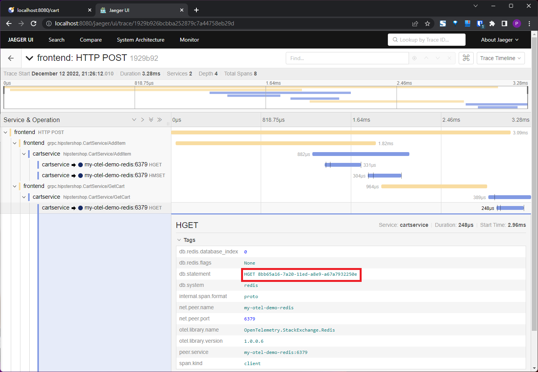Clear the find filter X icon
This screenshot has height=372, width=538.
coord(449,58)
